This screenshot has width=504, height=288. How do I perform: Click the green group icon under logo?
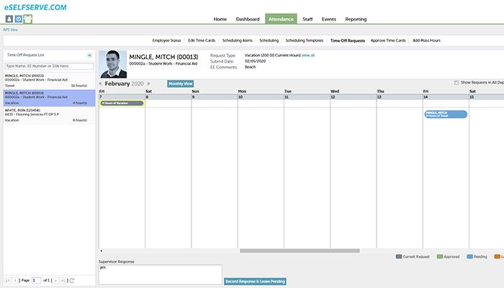pos(28,19)
